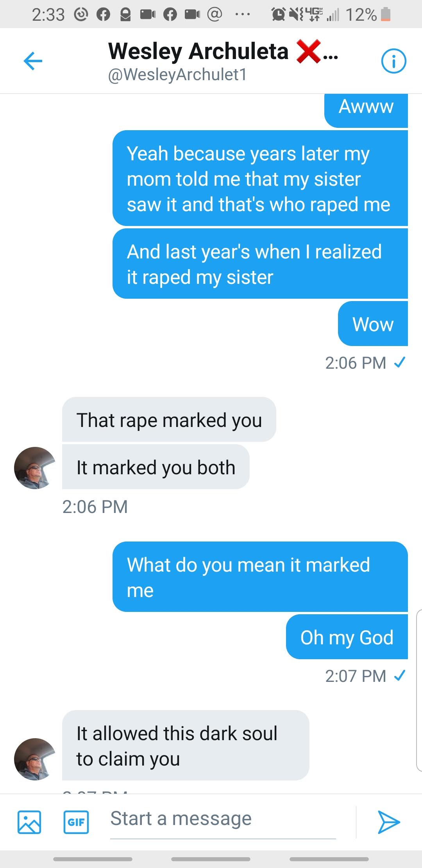Tap the Wesley Archuleta name header
422x868 pixels.
[198, 51]
